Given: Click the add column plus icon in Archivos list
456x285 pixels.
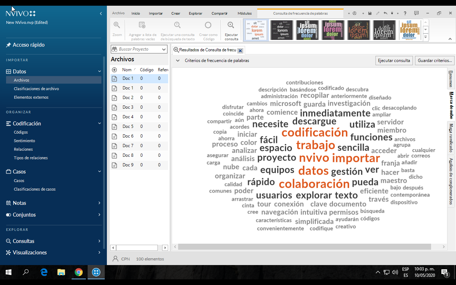Looking at the screenshot, I should 114,70.
